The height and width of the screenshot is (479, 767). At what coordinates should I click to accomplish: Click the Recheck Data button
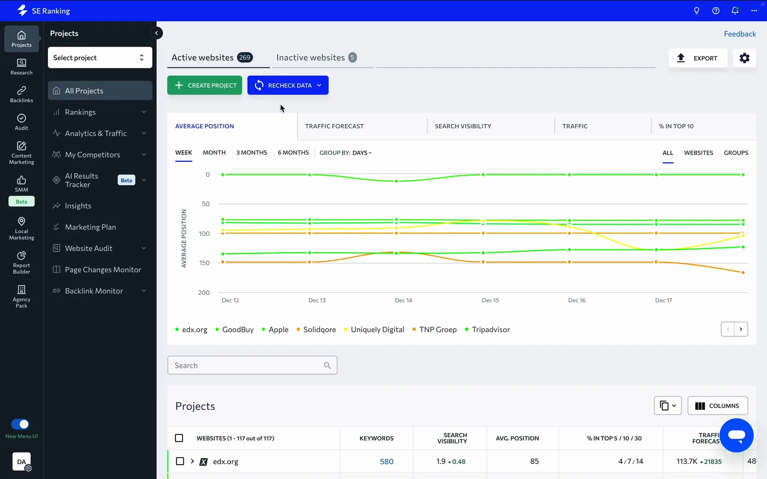click(288, 85)
